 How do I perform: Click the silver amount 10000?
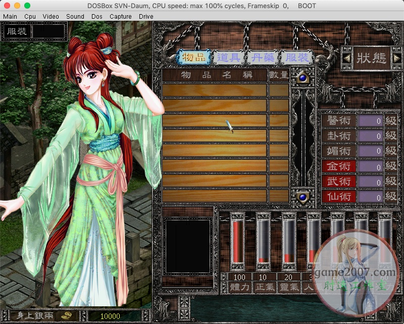pyautogui.click(x=110, y=316)
